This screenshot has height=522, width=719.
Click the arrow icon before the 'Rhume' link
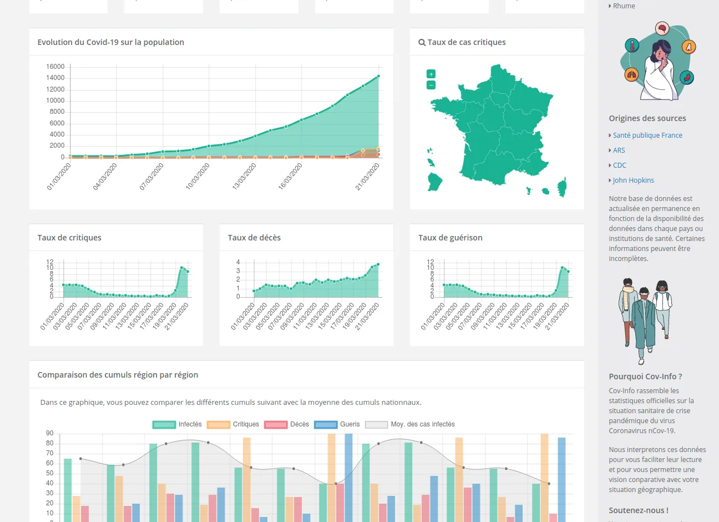click(x=610, y=6)
